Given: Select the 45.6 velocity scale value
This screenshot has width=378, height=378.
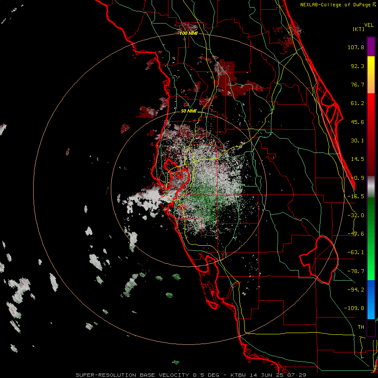Looking at the screenshot, I should 357,122.
